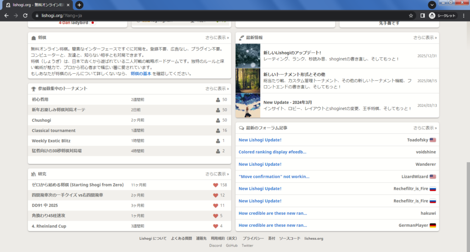Open a new browser tab
Screen dimensions: 470x252
(79, 5)
